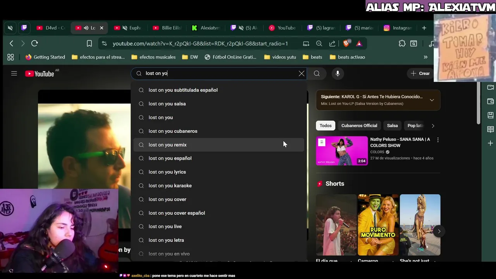Toggle the muted speaker icon left of tabs

coord(10,28)
